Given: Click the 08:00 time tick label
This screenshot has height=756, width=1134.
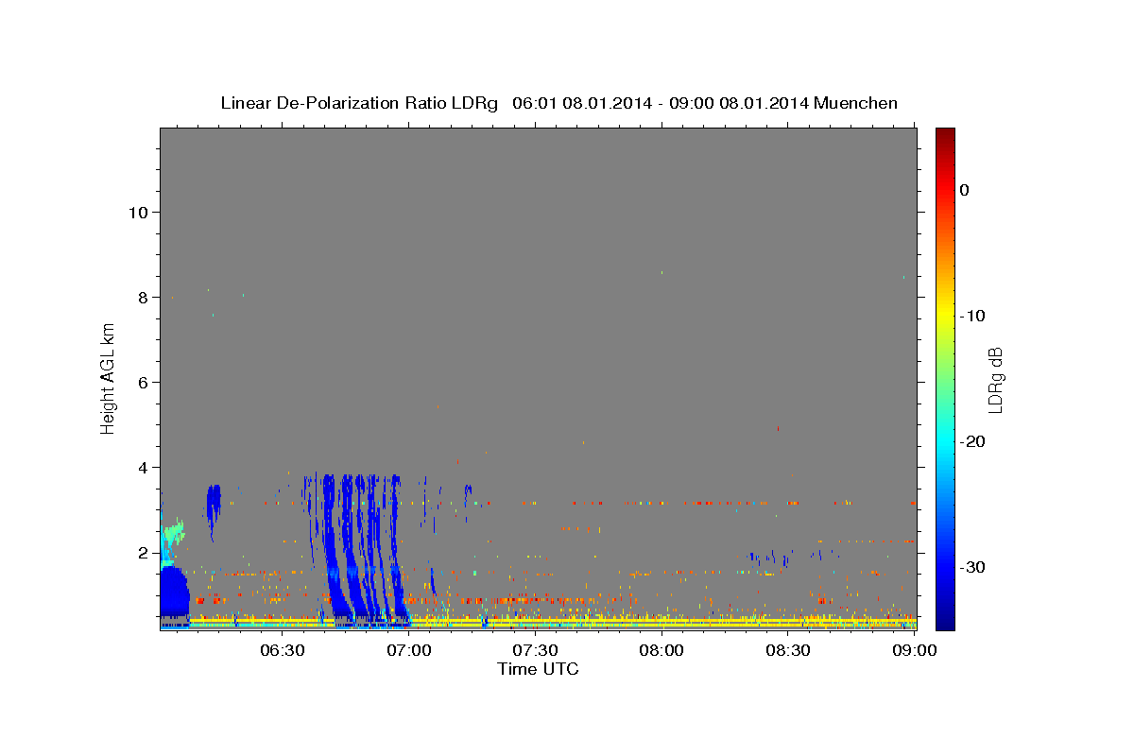Looking at the screenshot, I should (x=661, y=650).
